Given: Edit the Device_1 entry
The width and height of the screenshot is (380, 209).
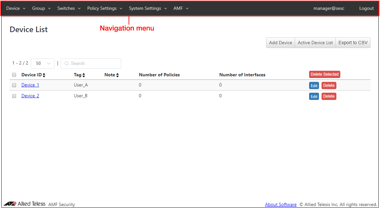Looking at the screenshot, I should [x=314, y=86].
